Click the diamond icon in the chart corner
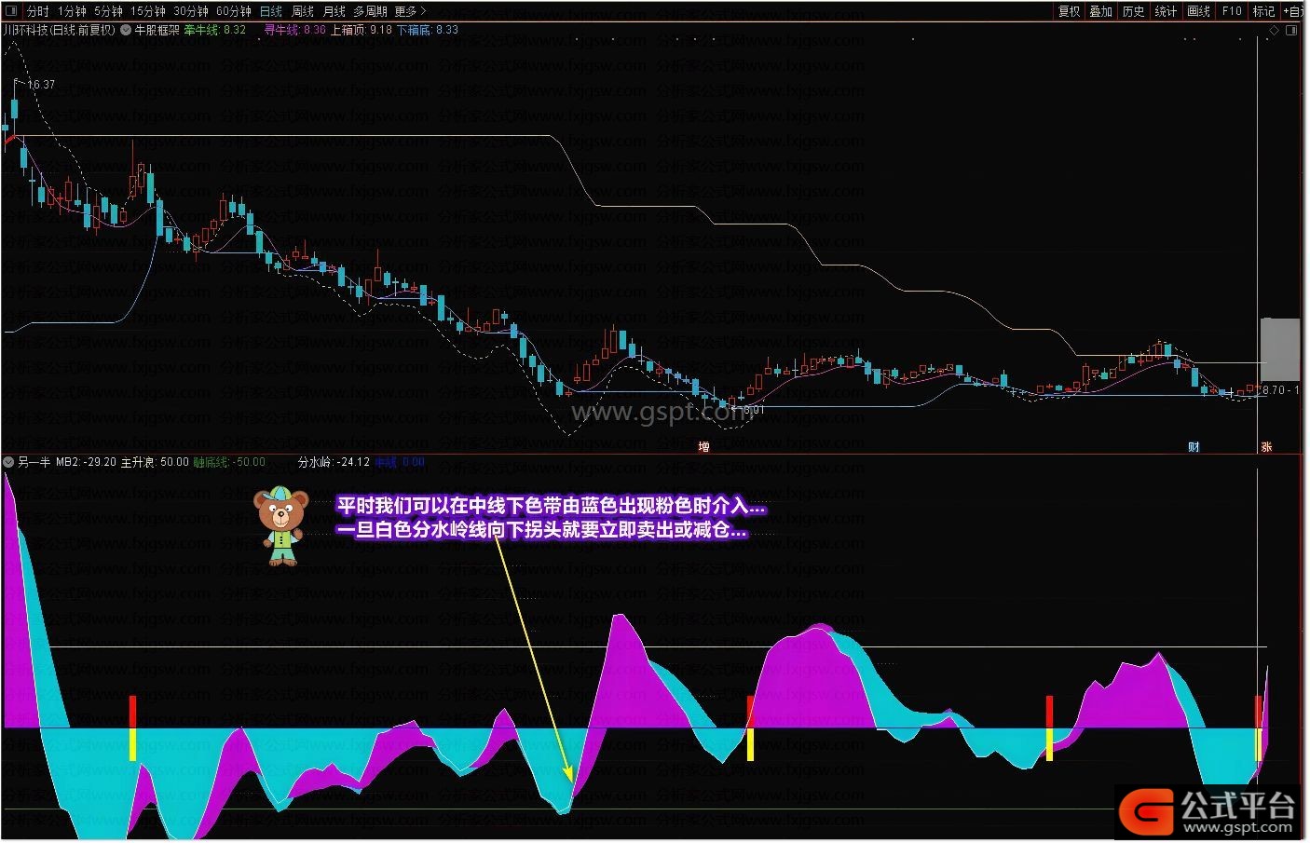Screen dimensions: 1310x843 coord(1275,31)
